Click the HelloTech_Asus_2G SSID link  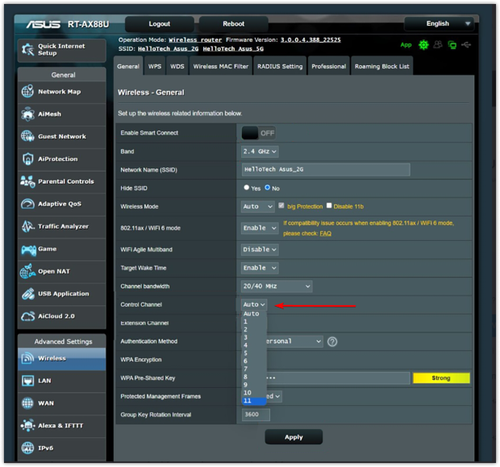[168, 48]
